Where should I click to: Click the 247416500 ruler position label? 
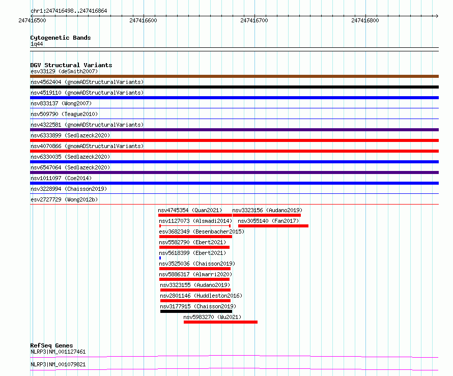[32, 20]
